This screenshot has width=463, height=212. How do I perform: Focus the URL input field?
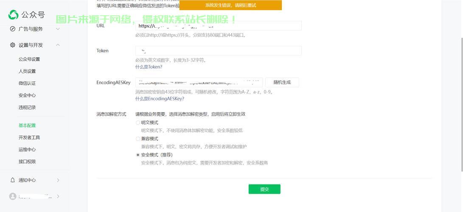(219, 26)
